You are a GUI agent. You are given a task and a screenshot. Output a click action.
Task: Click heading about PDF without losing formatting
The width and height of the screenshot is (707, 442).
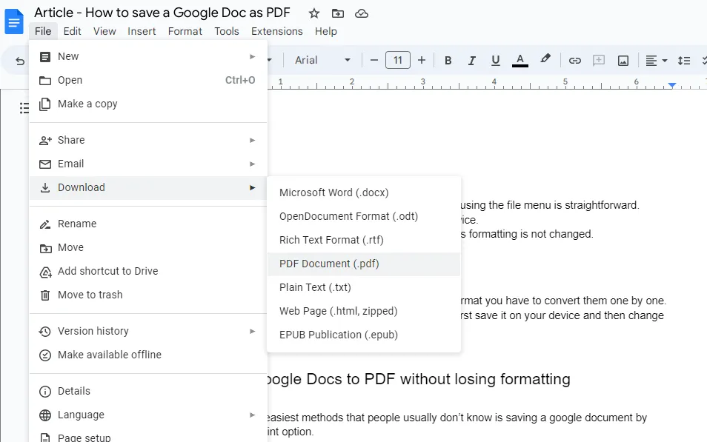(x=419, y=379)
